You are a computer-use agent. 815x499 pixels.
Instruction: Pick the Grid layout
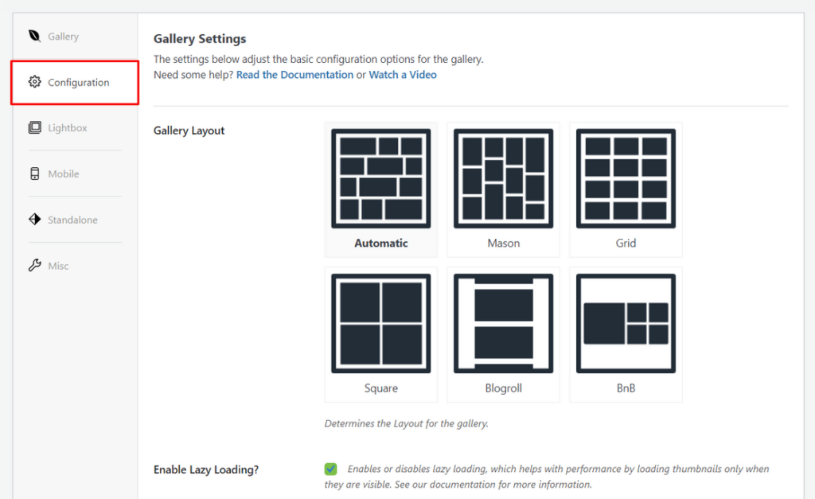[x=626, y=181]
